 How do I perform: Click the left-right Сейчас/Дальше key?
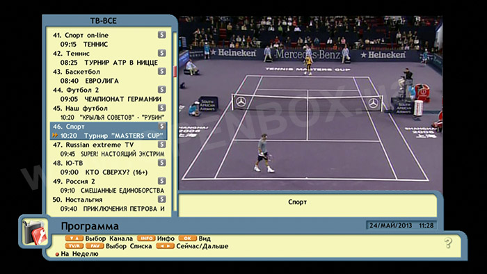pyautogui.click(x=165, y=246)
